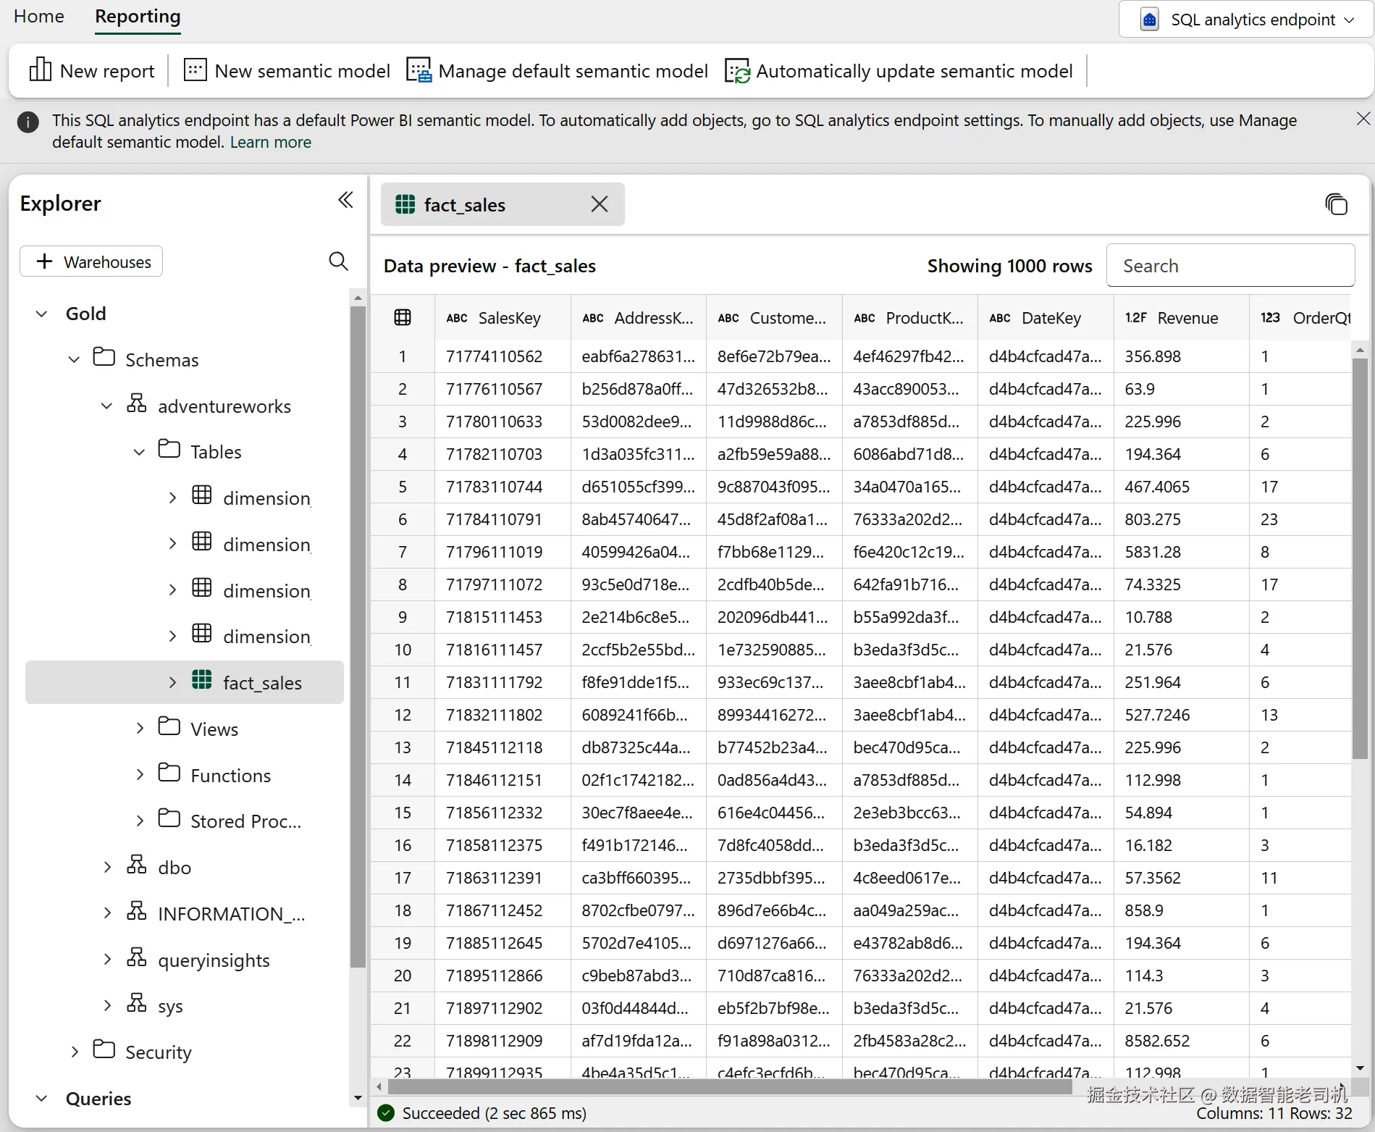The width and height of the screenshot is (1375, 1132).
Task: Activate the fact_sales document tab
Action: coord(503,204)
